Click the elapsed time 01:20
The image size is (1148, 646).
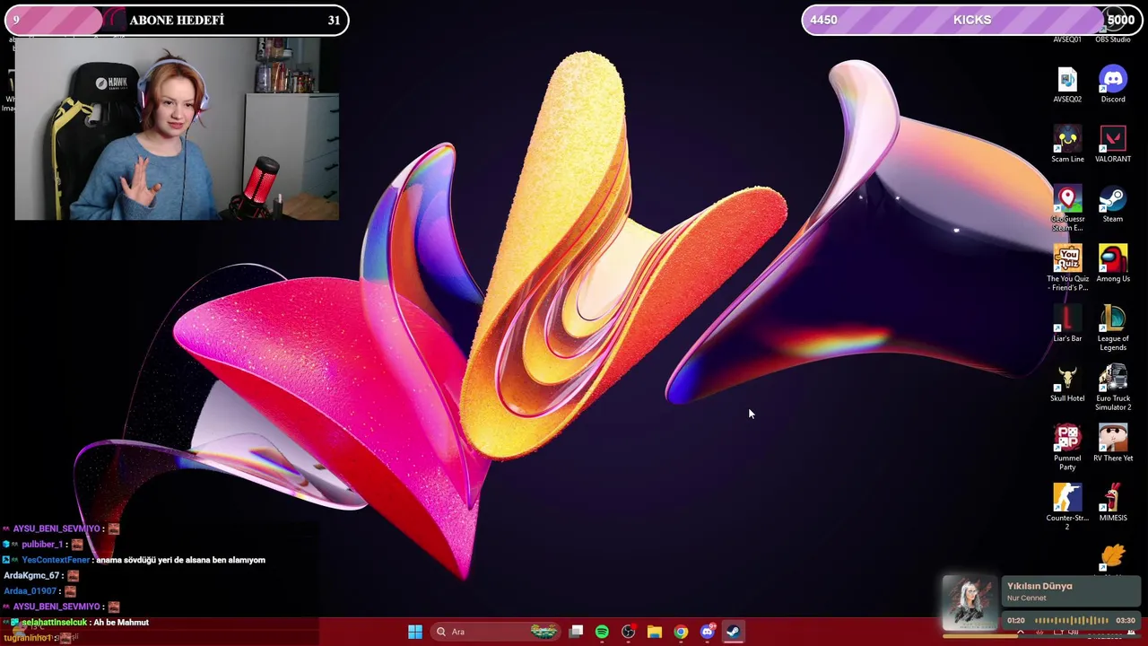pos(1016,620)
